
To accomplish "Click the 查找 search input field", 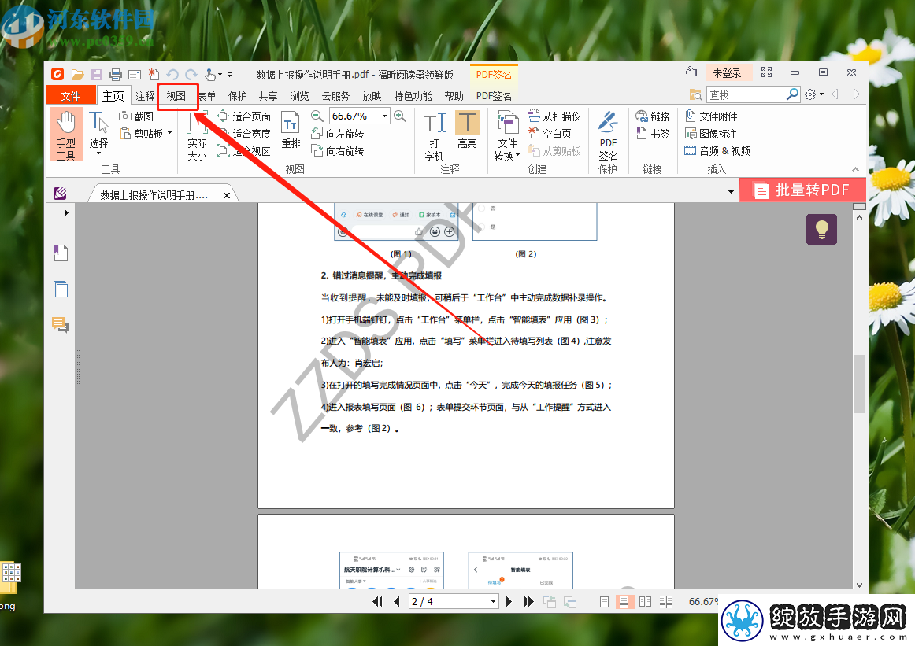I will click(x=746, y=94).
